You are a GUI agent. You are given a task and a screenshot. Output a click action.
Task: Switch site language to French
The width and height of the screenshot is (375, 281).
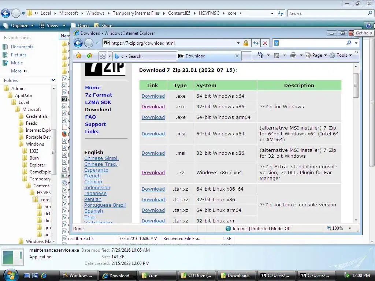click(92, 176)
